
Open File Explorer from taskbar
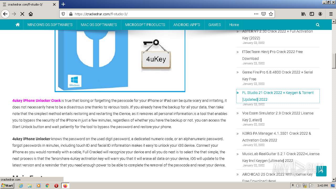coord(30,186)
